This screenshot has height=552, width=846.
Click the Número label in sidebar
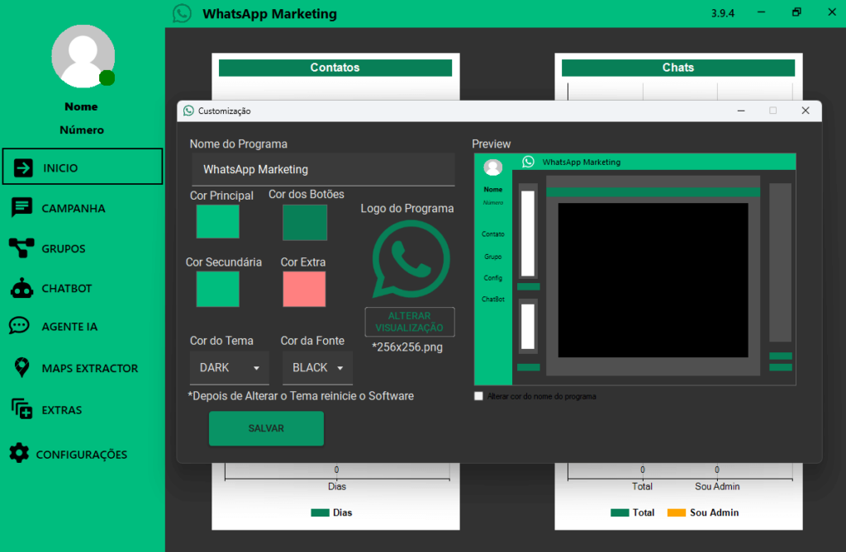click(x=82, y=130)
